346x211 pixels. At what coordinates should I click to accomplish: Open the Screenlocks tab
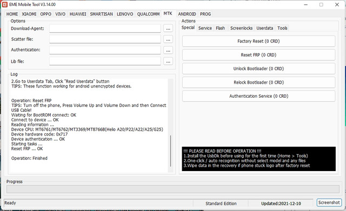242,28
